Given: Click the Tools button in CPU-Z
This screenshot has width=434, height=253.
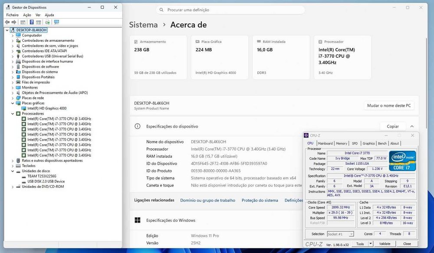Looking at the screenshot, I should coord(360,244).
